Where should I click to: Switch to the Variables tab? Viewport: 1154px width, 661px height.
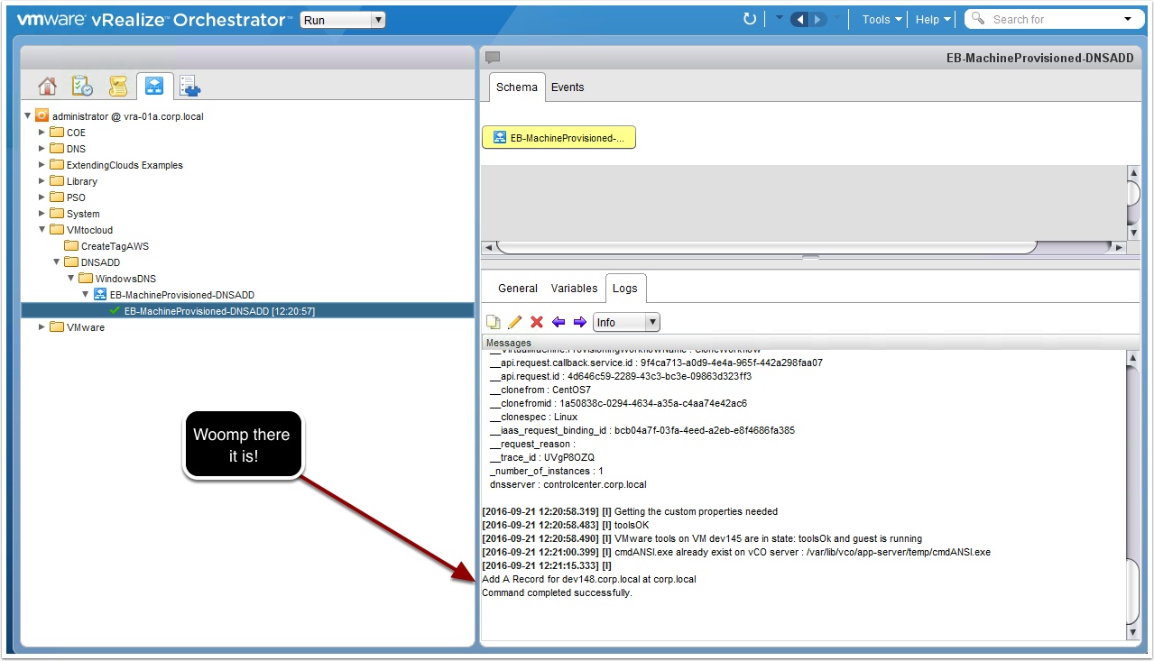(x=574, y=289)
